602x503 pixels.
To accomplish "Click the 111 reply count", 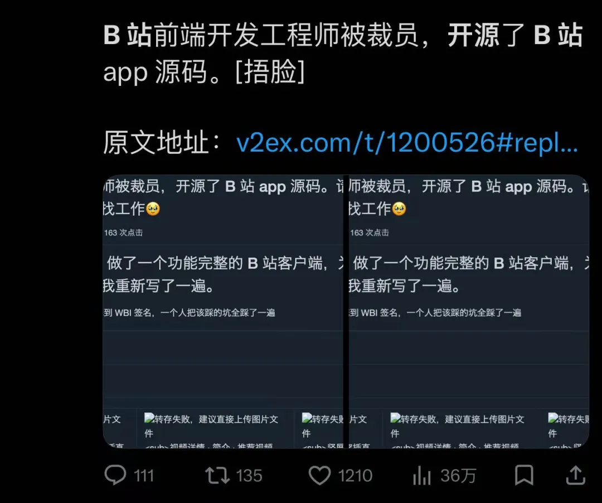I will (144, 476).
